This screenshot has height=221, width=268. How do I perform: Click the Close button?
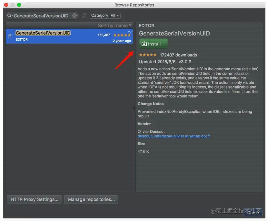coord(253,213)
